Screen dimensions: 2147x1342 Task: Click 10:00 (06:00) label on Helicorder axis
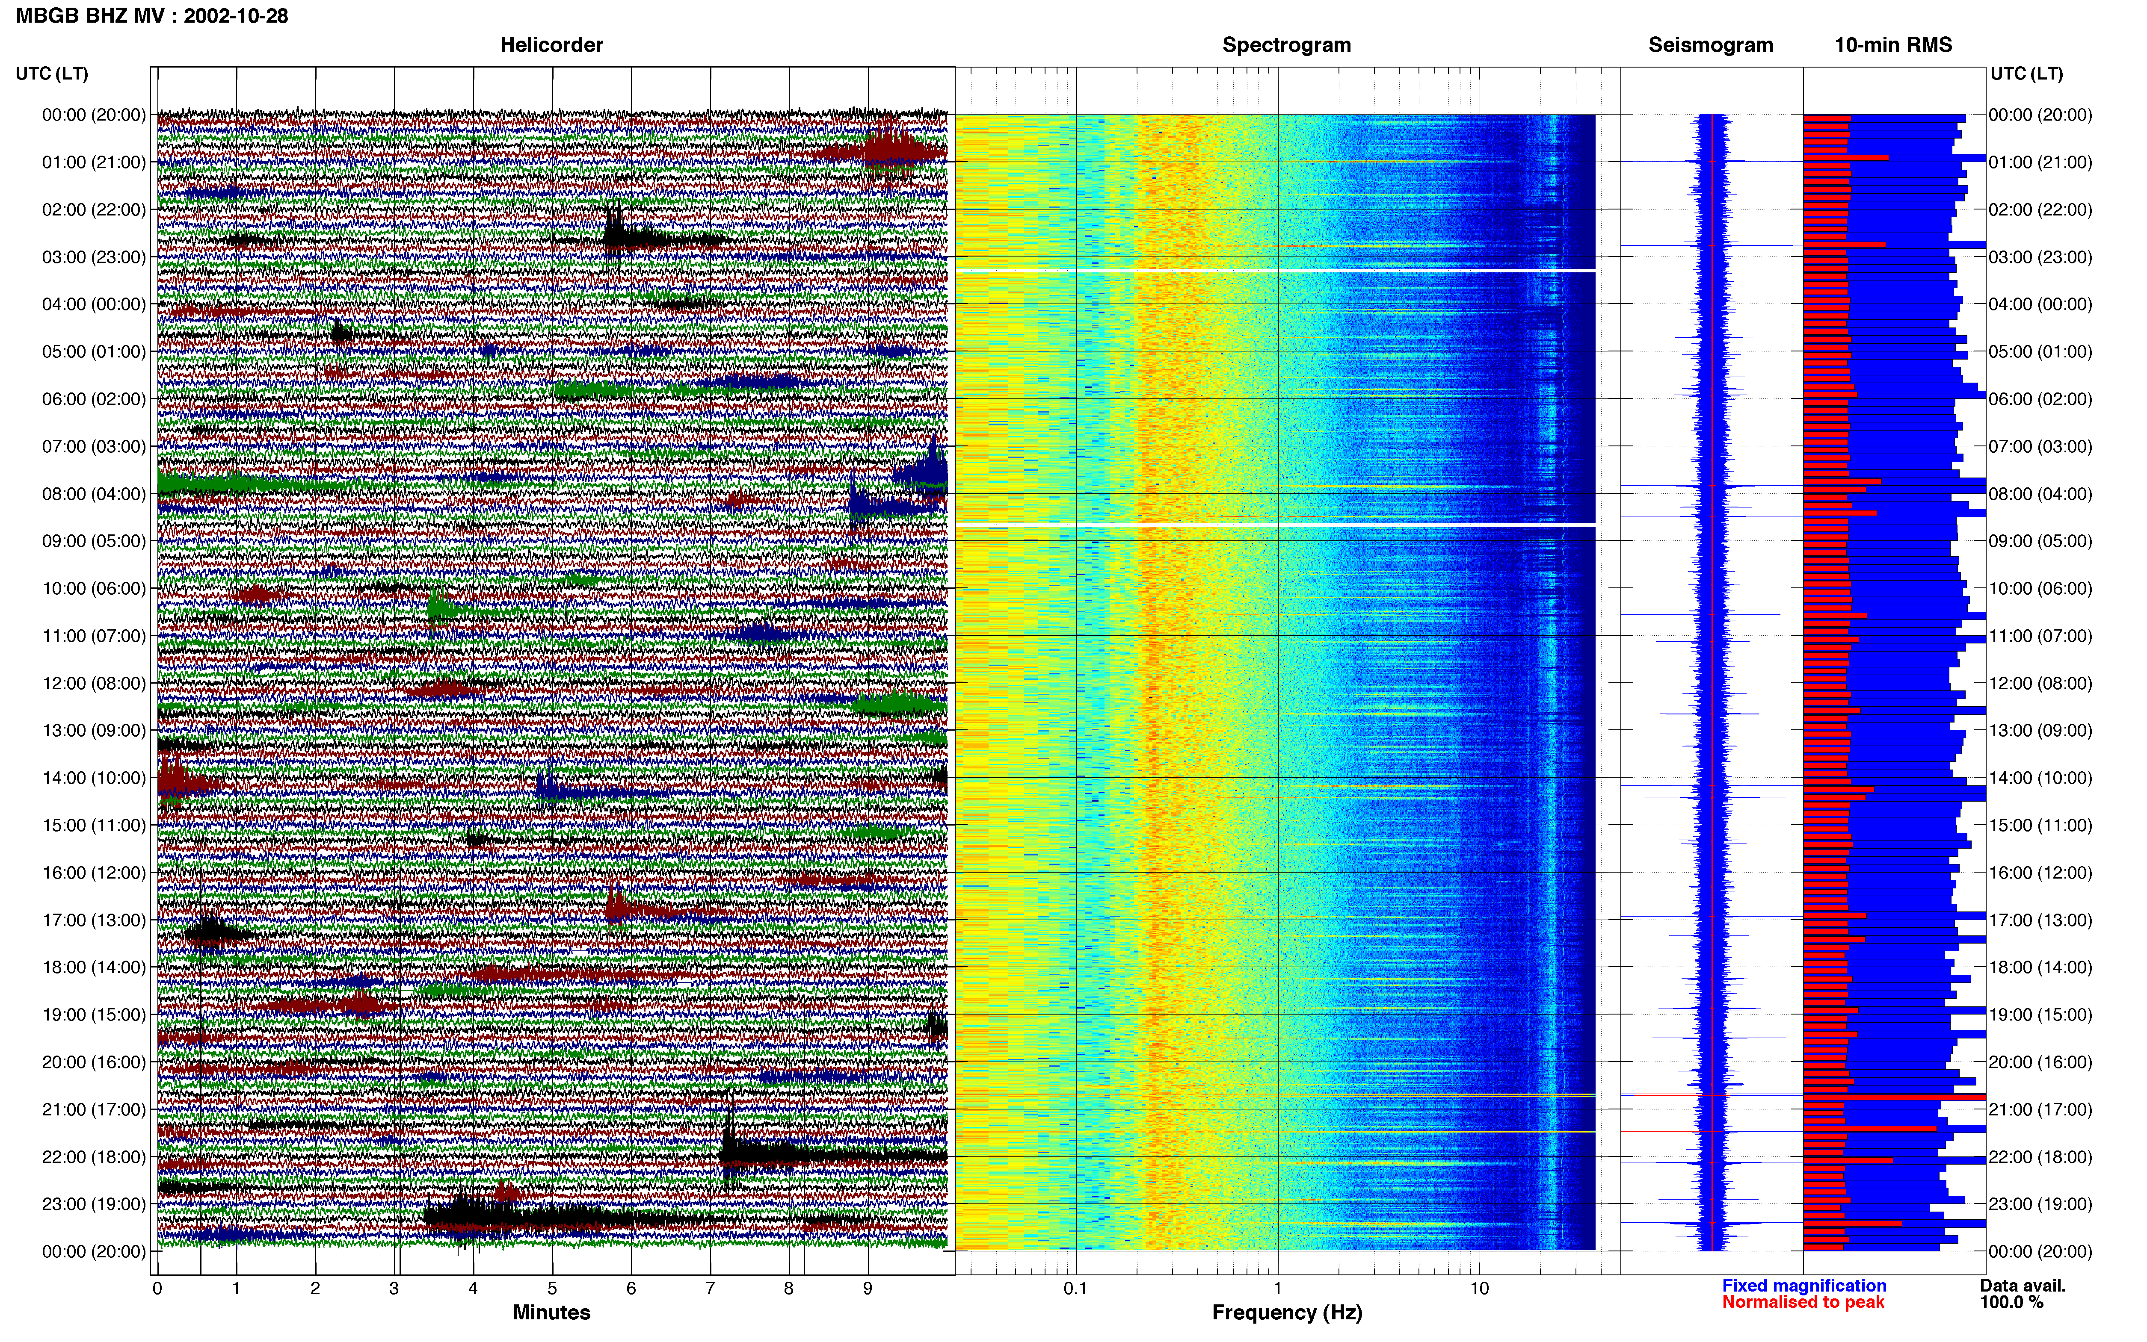(x=93, y=588)
